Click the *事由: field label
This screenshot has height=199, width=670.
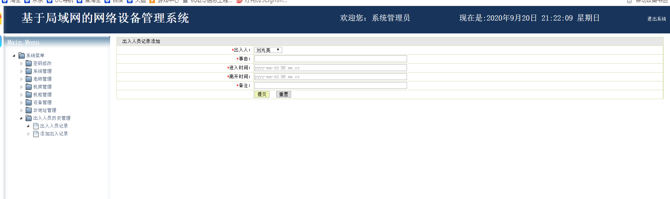[x=244, y=59]
